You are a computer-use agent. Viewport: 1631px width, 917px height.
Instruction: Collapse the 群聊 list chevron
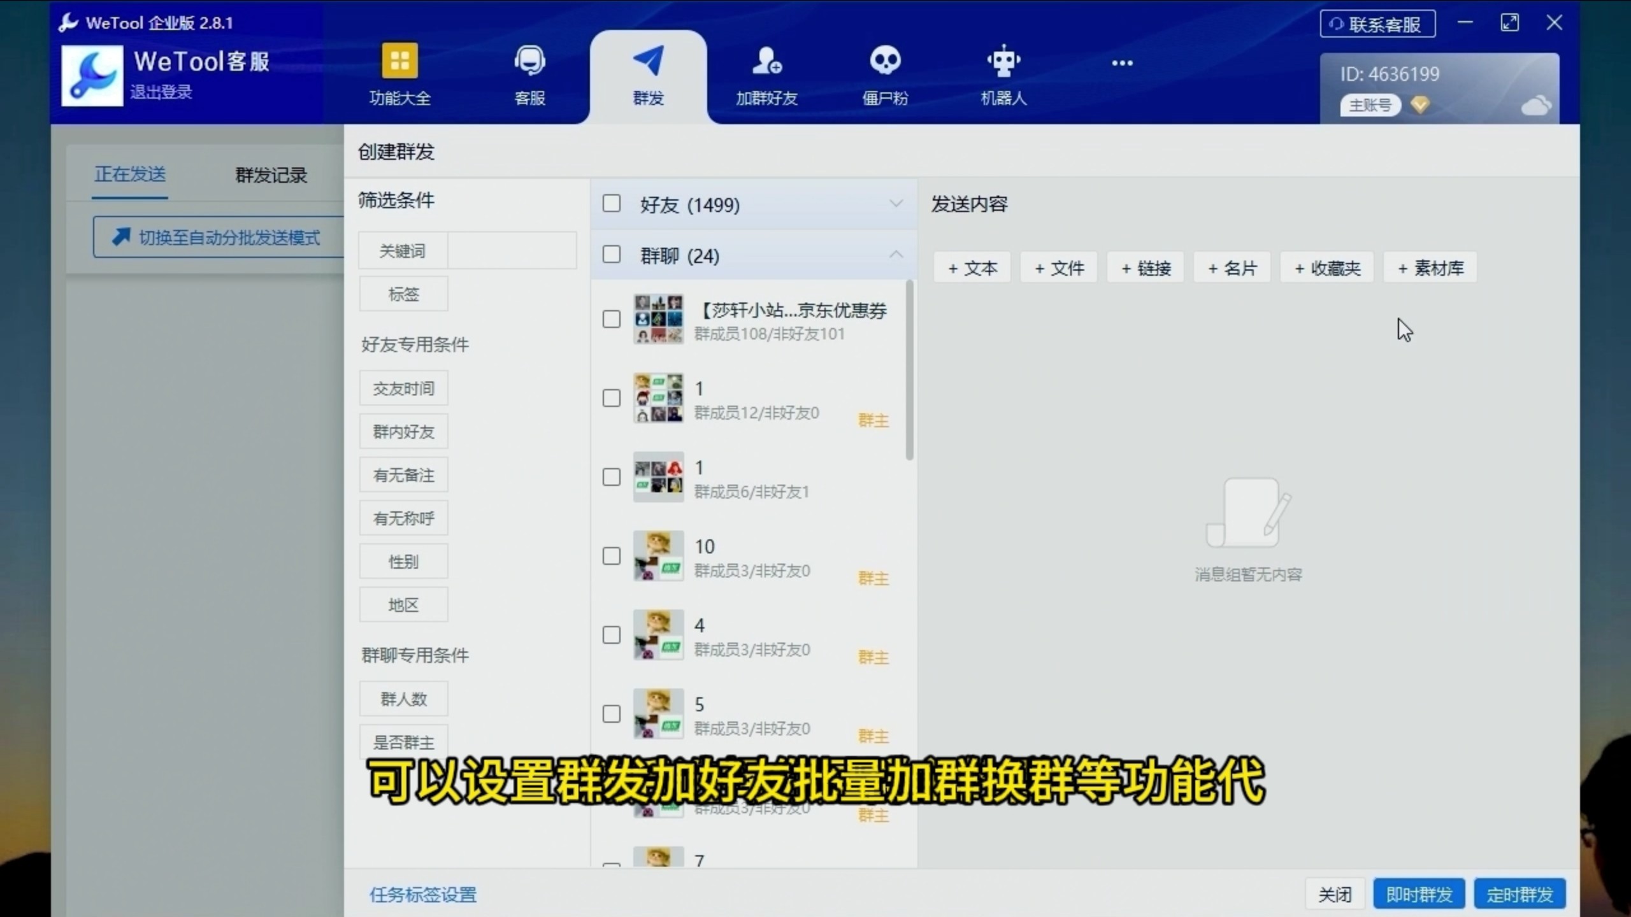point(896,255)
